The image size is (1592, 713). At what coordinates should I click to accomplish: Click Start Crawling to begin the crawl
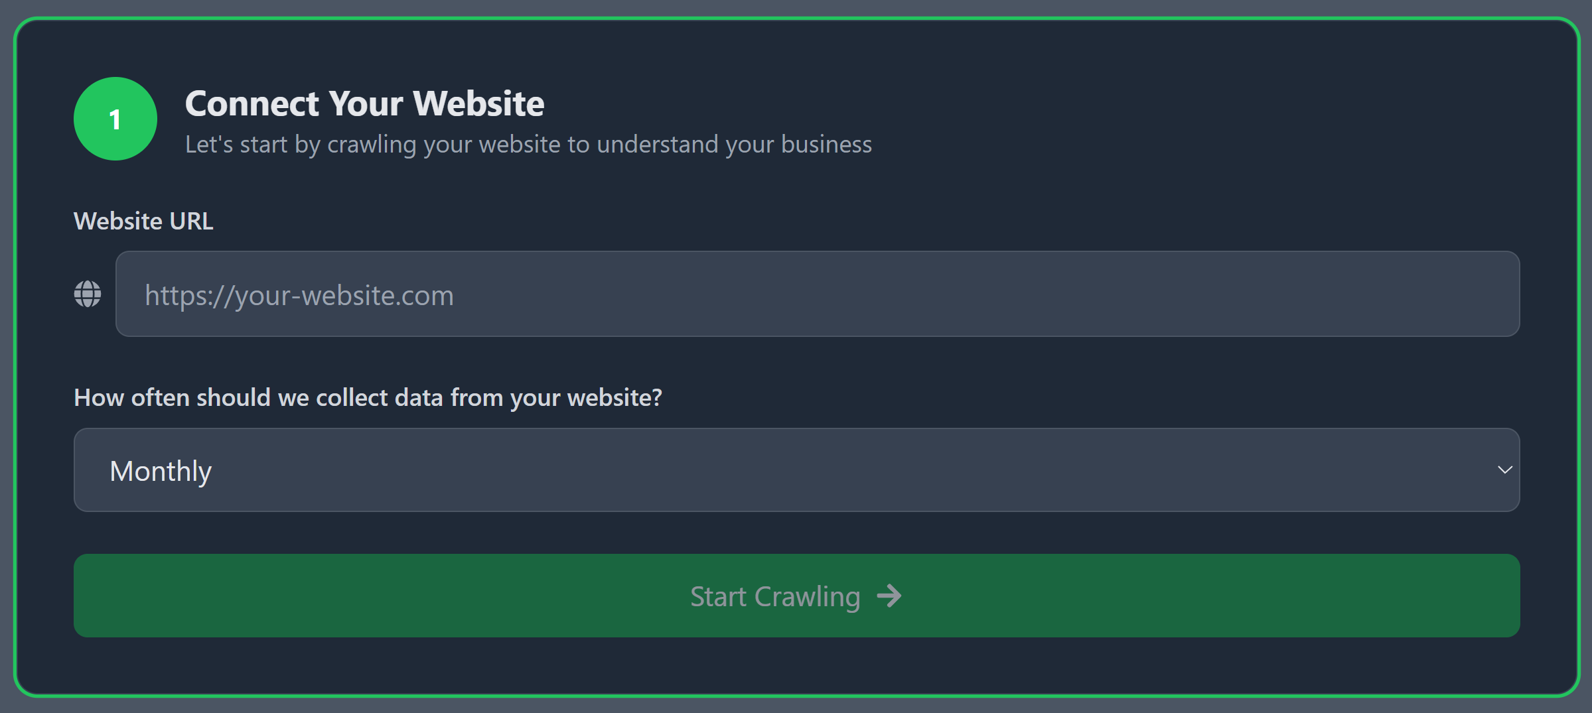pyautogui.click(x=796, y=596)
